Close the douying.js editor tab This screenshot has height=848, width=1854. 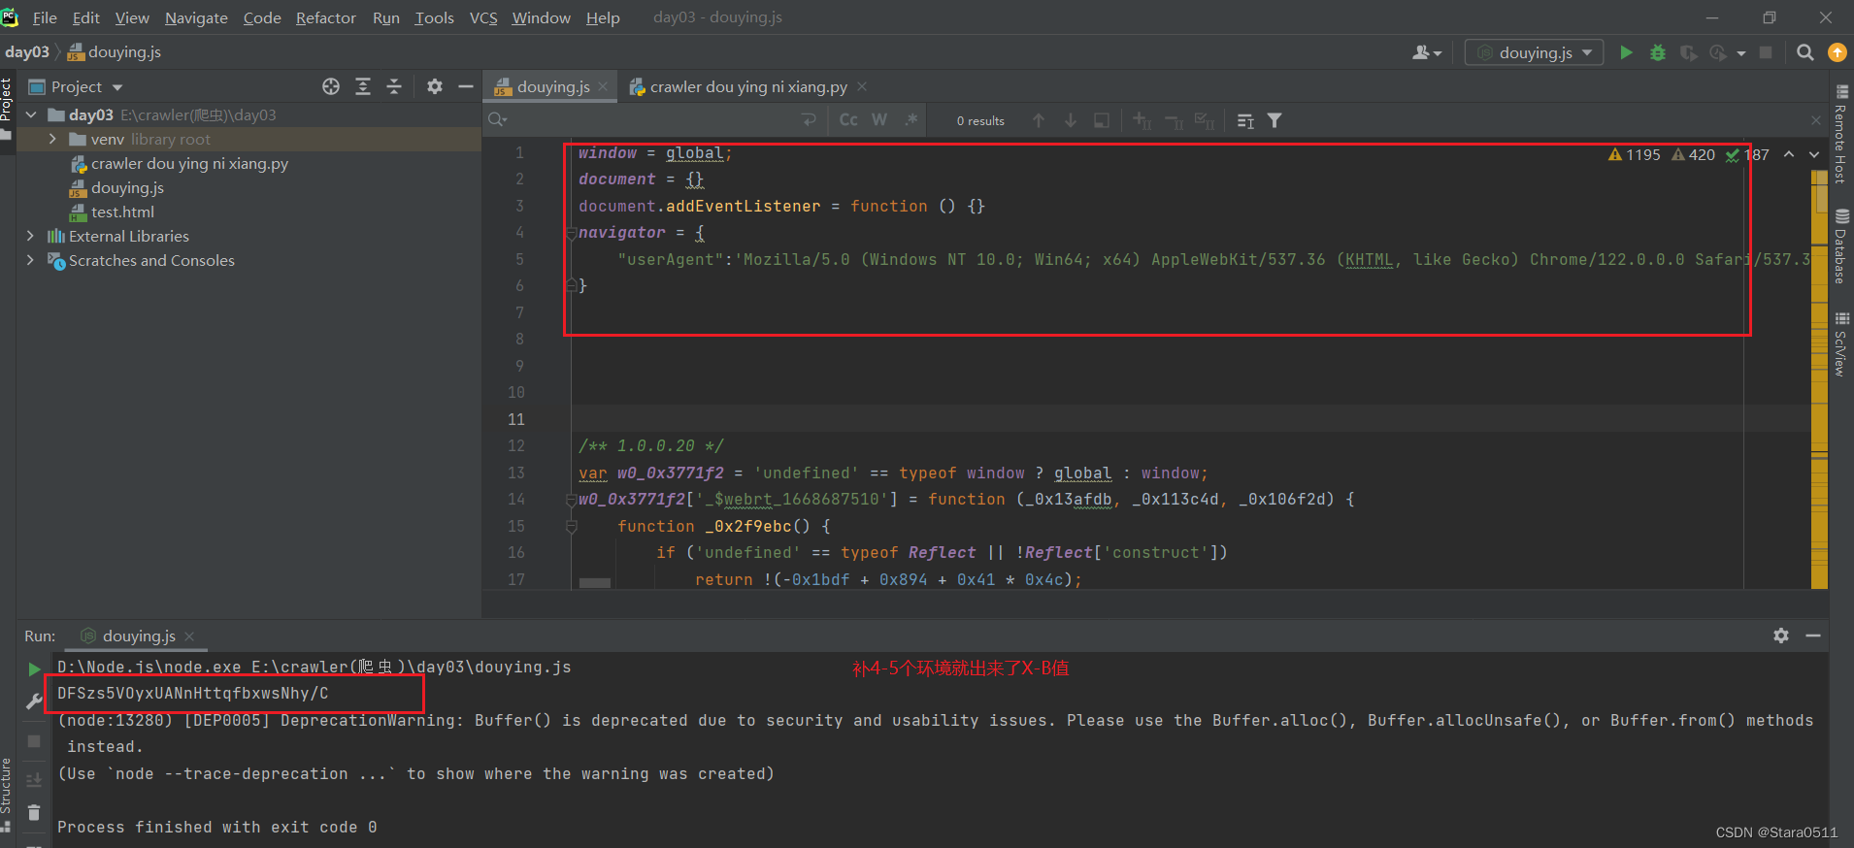click(603, 86)
